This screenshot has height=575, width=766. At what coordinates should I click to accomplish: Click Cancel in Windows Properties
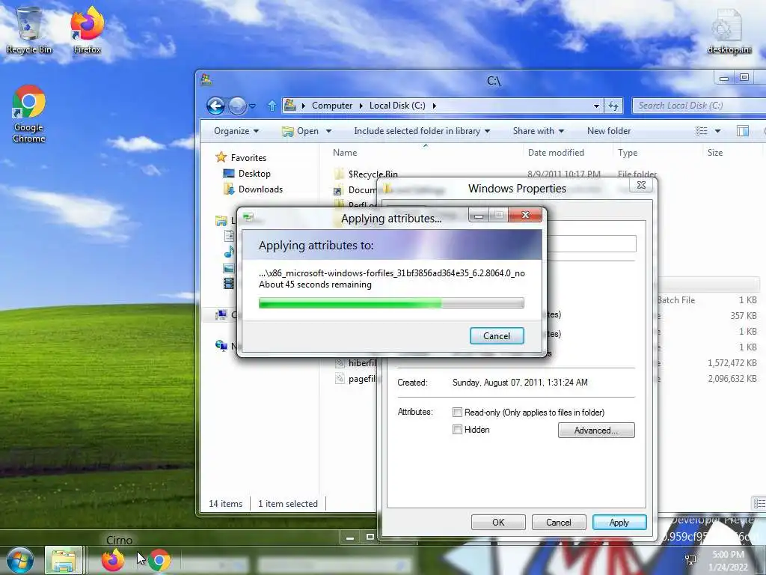coord(558,522)
